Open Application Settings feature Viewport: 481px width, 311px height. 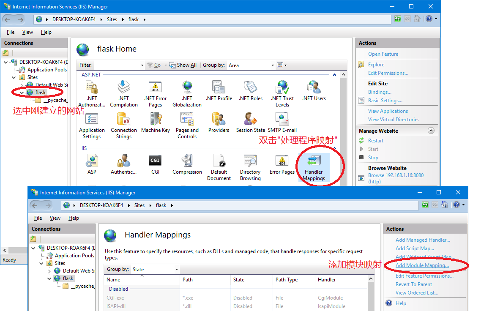tap(92, 126)
